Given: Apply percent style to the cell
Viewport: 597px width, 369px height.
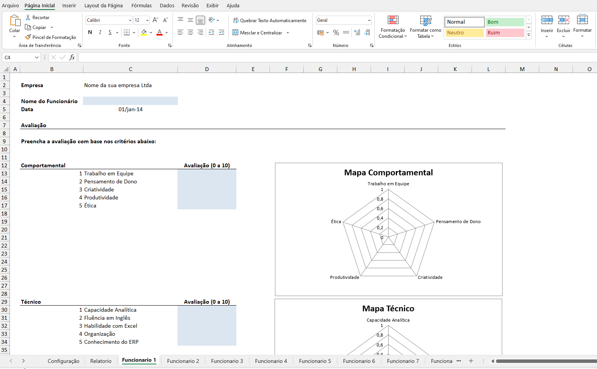Looking at the screenshot, I should point(336,33).
